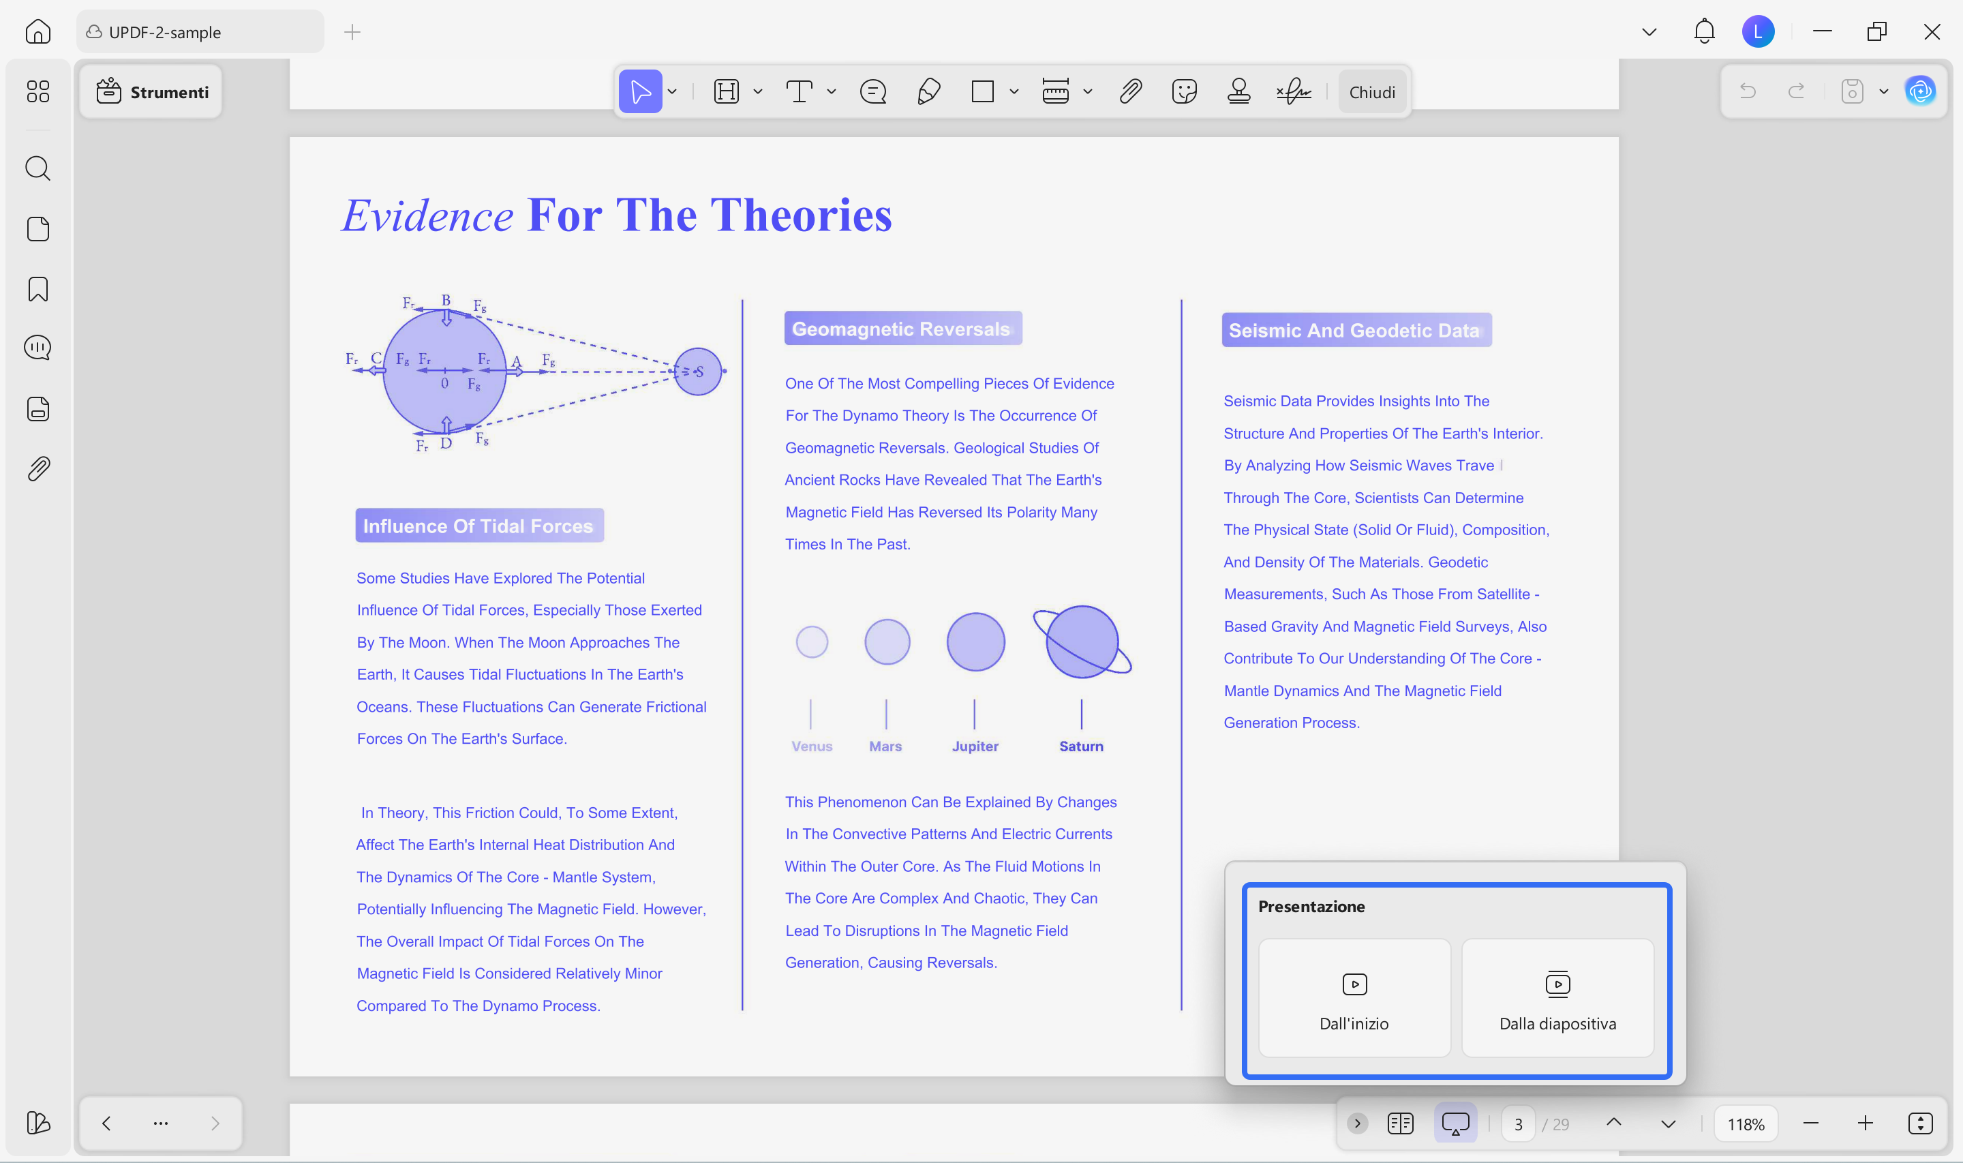The height and width of the screenshot is (1163, 1963).
Task: Click the Saturn planet label
Action: 1081,746
